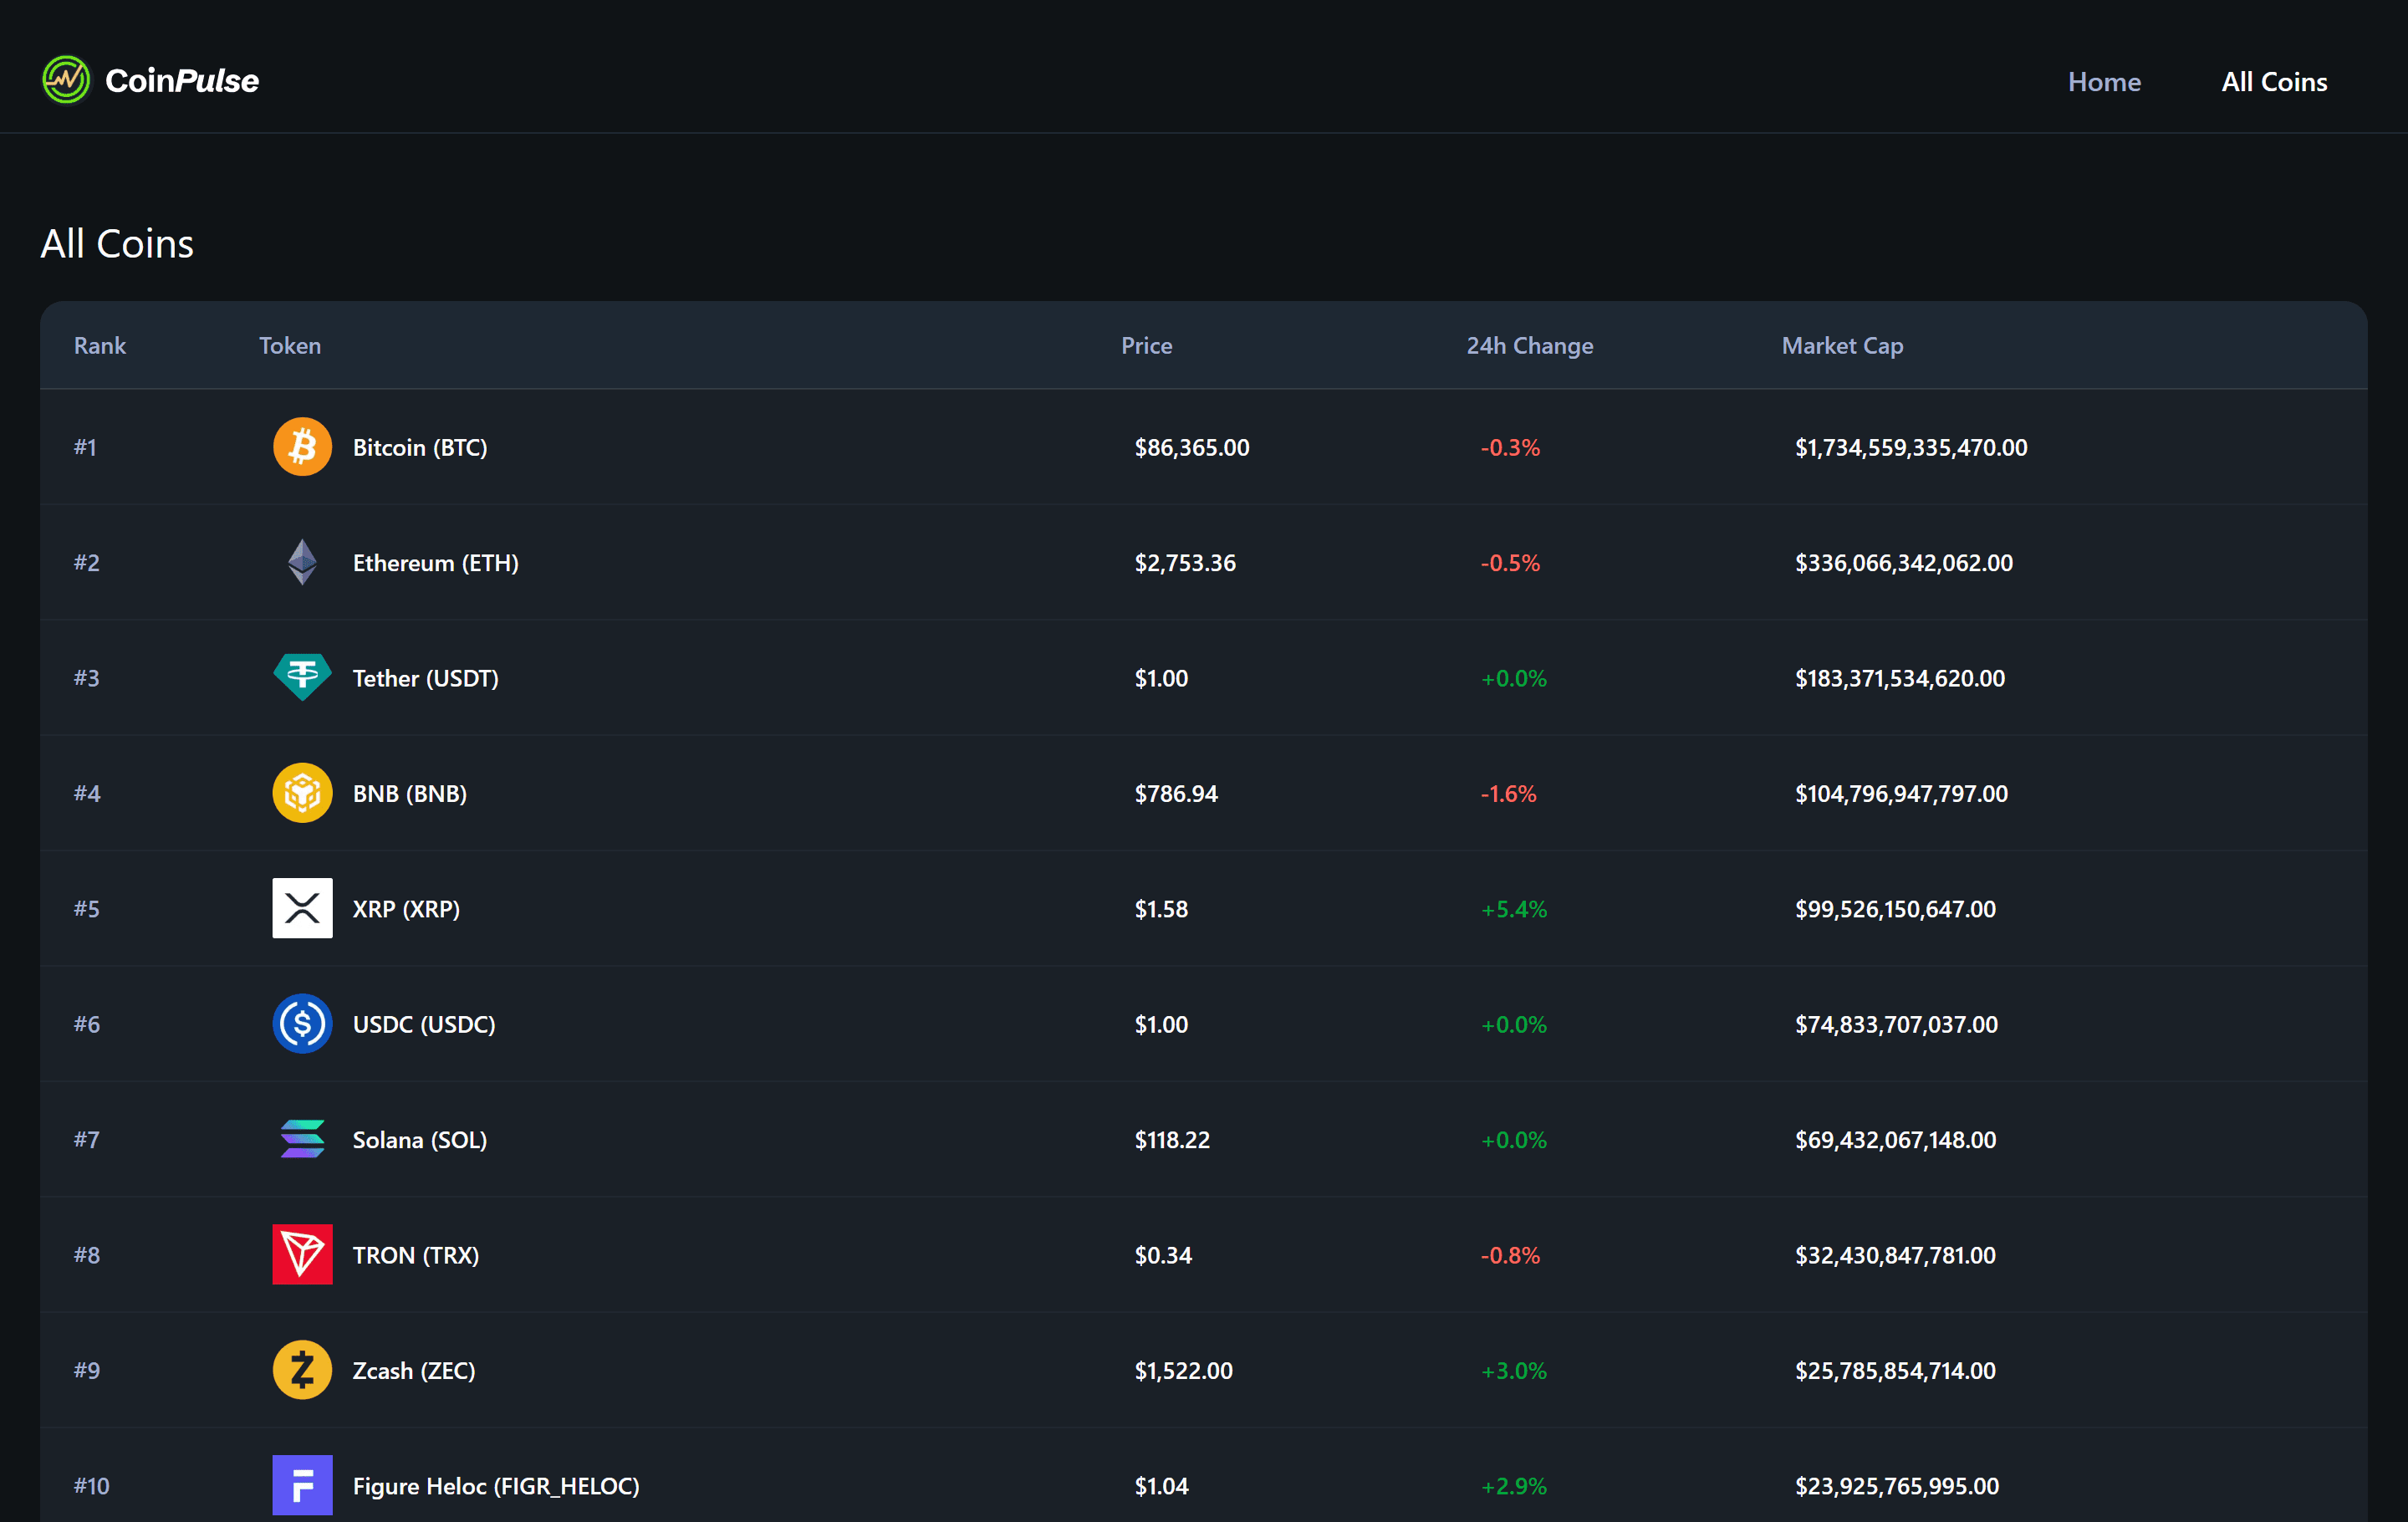Screen dimensions: 2408x1522
Task: Click Ethereum market cap $336,066,342,062.00
Action: click(x=1904, y=562)
